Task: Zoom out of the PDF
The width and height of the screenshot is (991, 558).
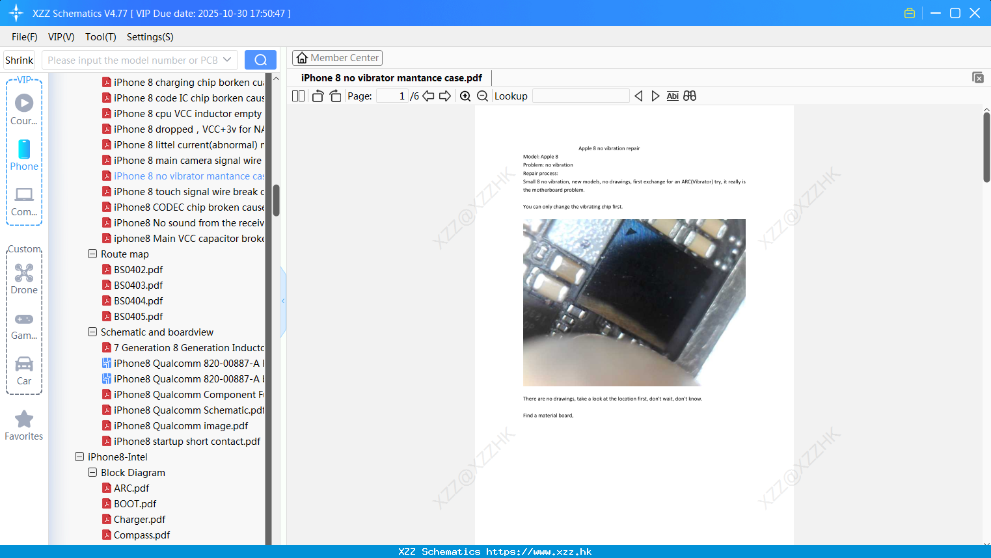Action: click(x=482, y=96)
